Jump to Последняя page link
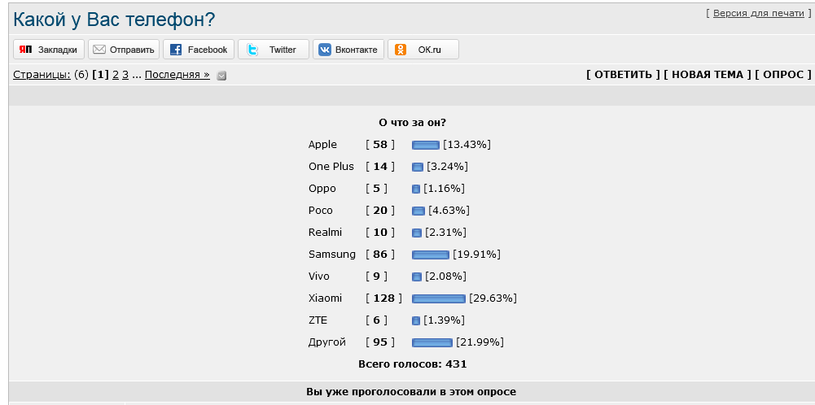 (177, 75)
